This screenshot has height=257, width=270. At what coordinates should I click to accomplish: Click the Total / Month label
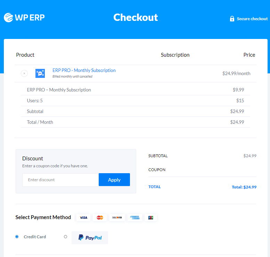click(x=40, y=122)
